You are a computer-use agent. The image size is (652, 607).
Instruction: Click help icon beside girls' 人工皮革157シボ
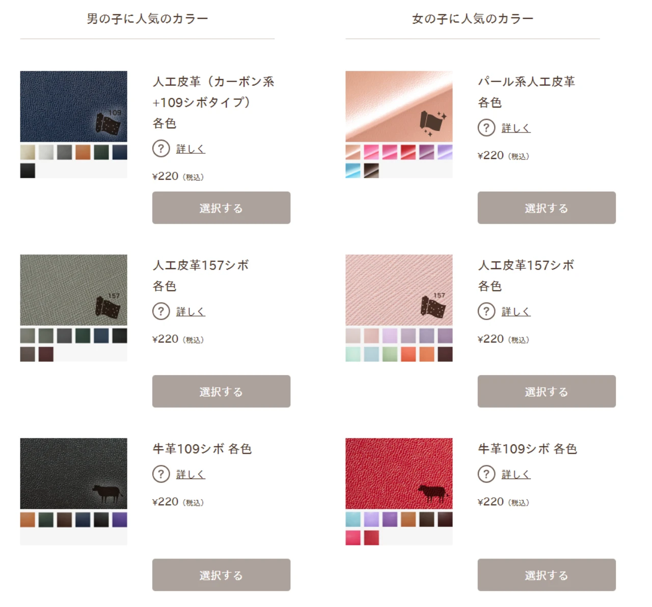point(486,311)
